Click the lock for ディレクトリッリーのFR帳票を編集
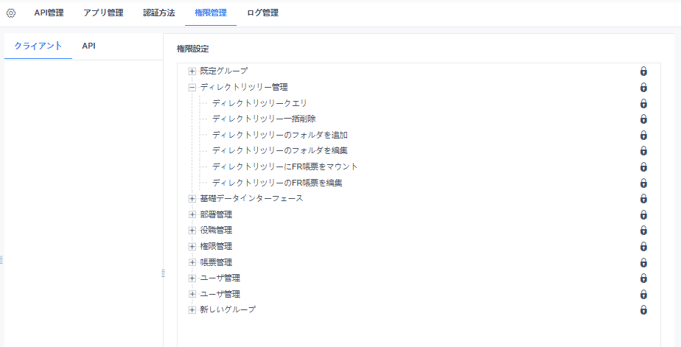681x347 pixels. [643, 183]
